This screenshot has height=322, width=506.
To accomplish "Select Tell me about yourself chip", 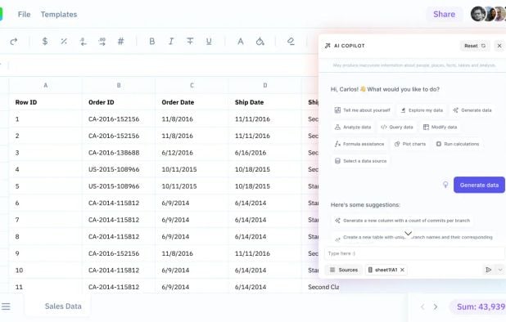I will pyautogui.click(x=363, y=110).
